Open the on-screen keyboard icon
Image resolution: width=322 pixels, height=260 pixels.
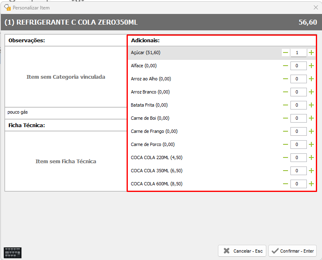point(12,252)
